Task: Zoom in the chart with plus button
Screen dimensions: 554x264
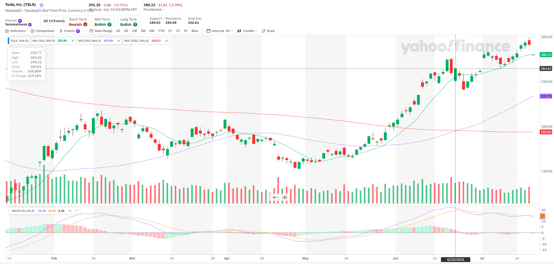Action: pyautogui.click(x=285, y=197)
